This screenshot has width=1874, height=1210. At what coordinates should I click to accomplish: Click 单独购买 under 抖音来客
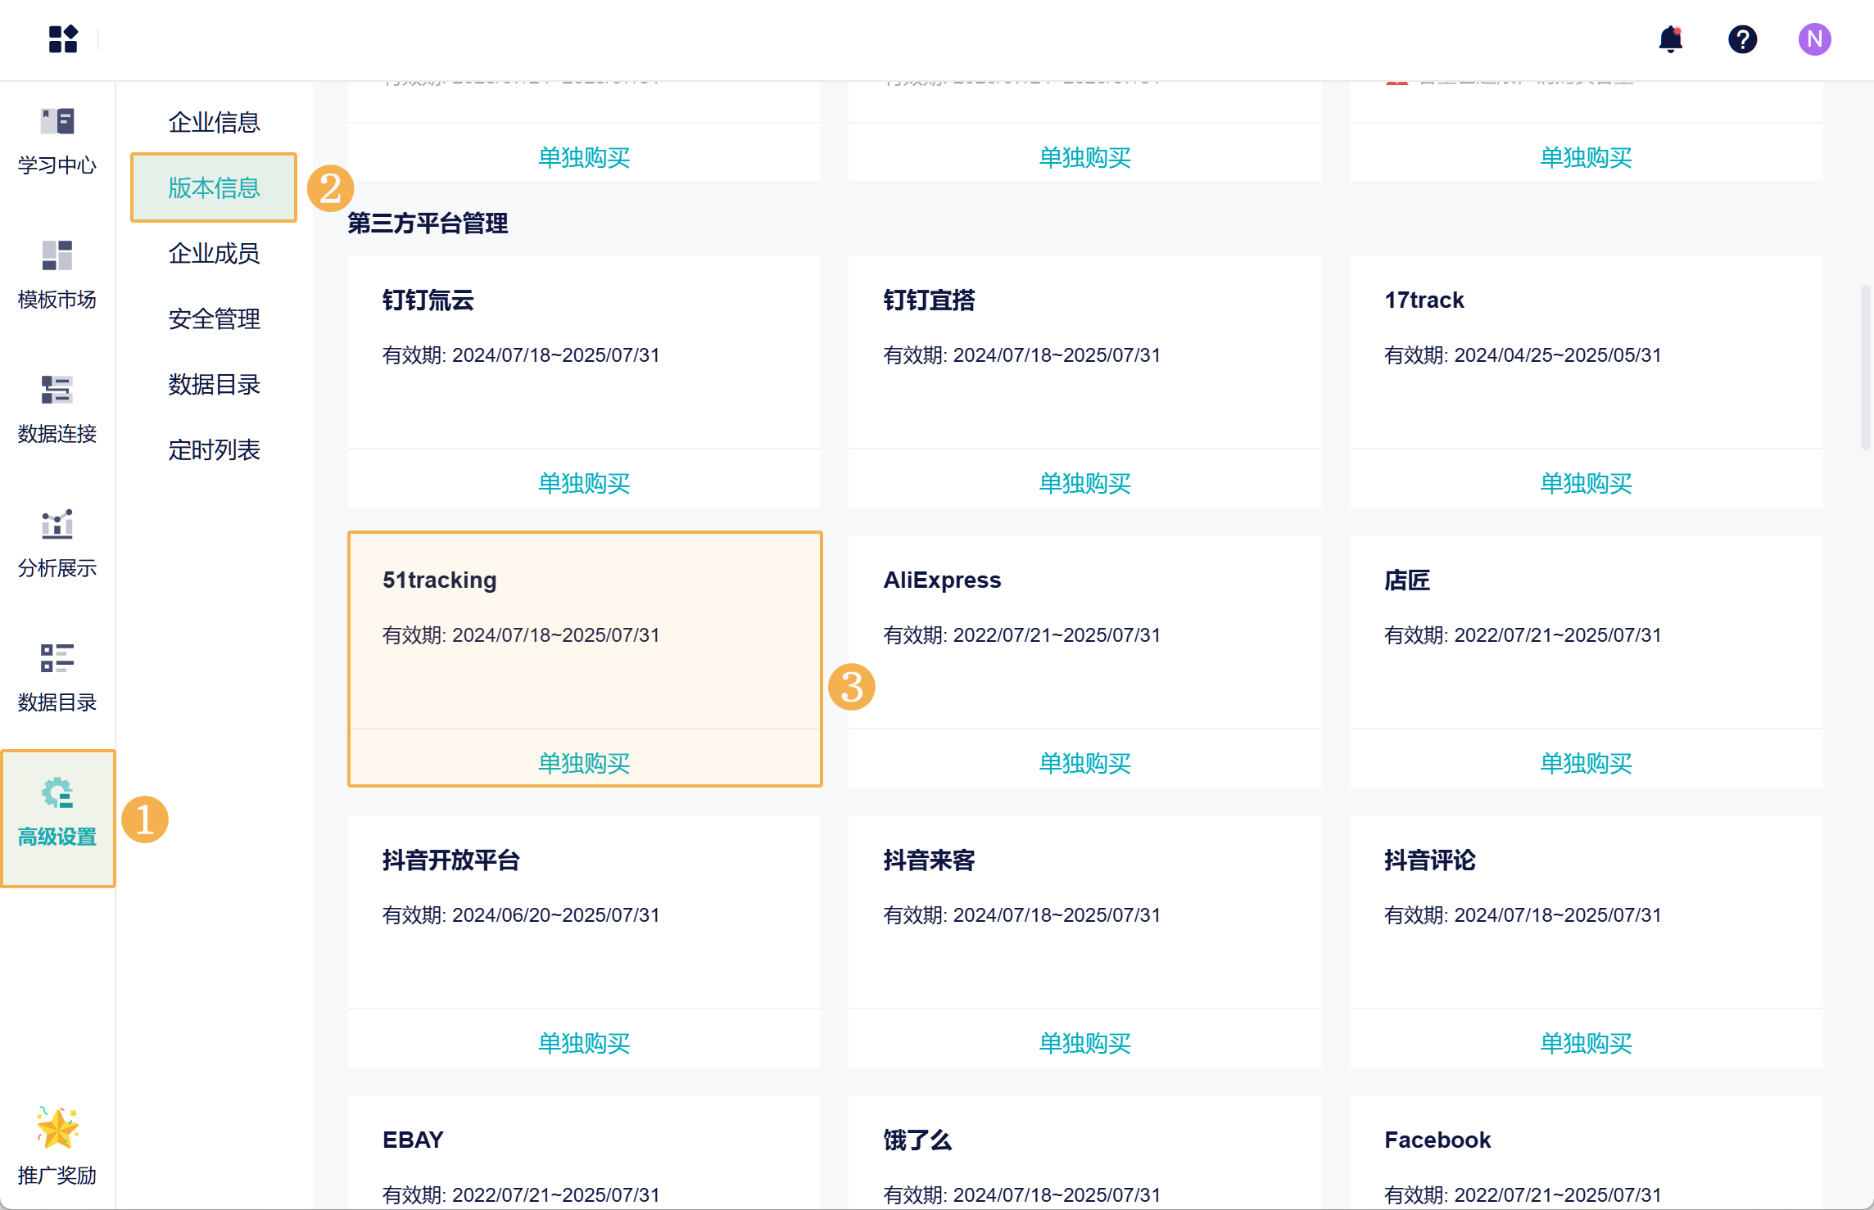[1084, 1043]
